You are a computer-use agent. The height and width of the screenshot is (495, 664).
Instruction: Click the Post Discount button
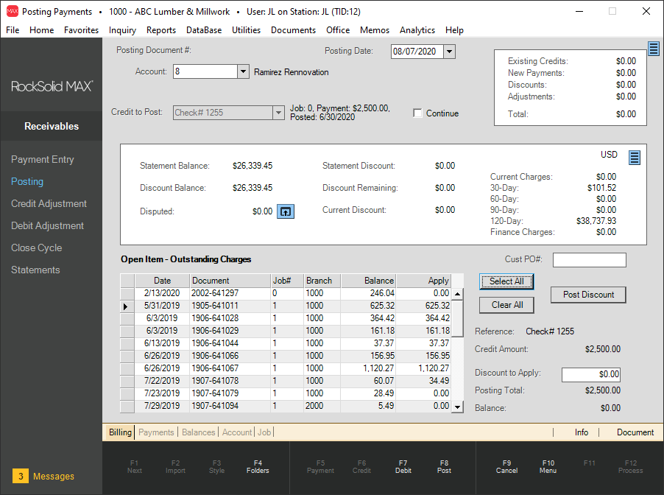pos(588,295)
